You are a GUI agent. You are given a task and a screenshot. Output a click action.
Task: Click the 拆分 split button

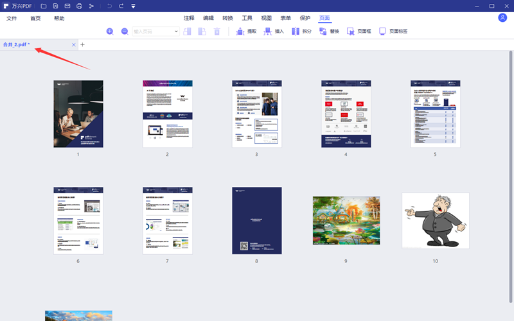coord(301,31)
